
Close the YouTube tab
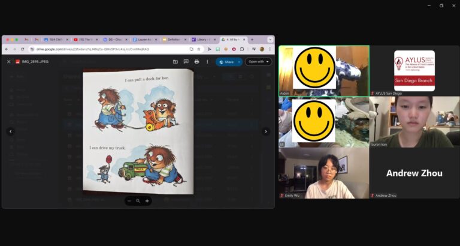click(x=96, y=40)
